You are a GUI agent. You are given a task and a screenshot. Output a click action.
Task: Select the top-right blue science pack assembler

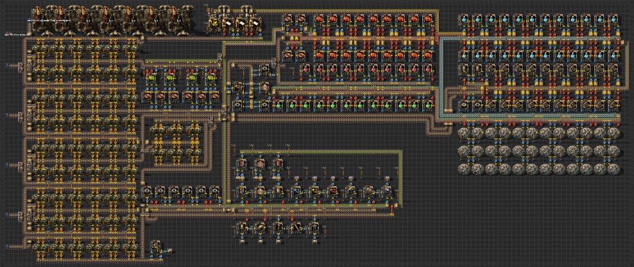[x=613, y=19]
